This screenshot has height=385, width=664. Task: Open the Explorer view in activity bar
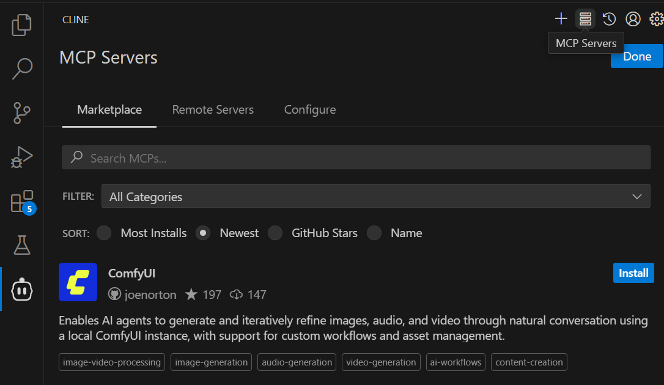pos(21,25)
